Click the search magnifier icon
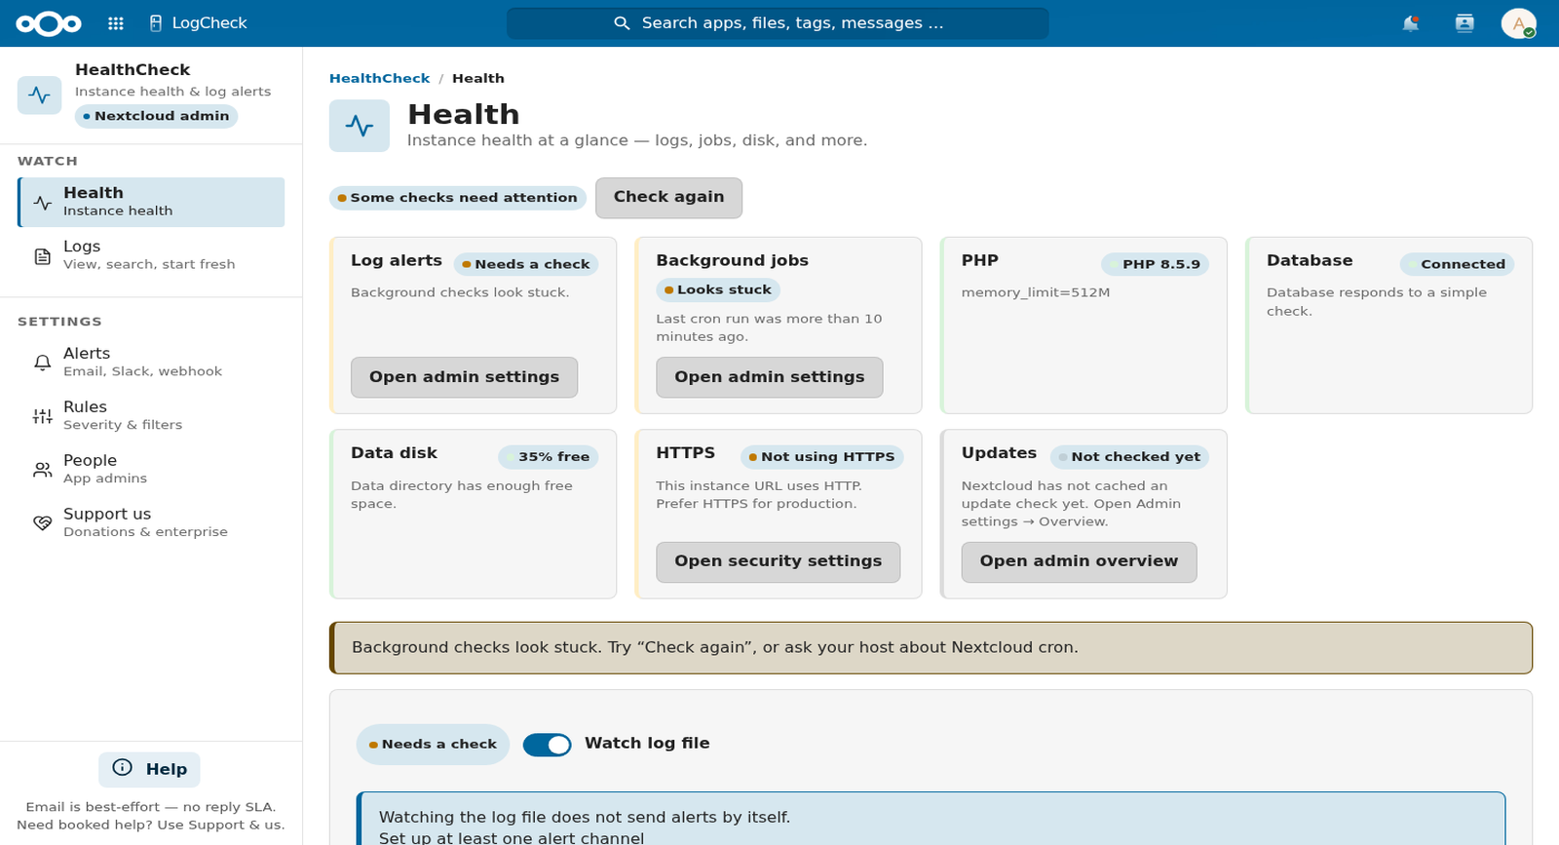Viewport: 1559px width, 845px height. [622, 23]
